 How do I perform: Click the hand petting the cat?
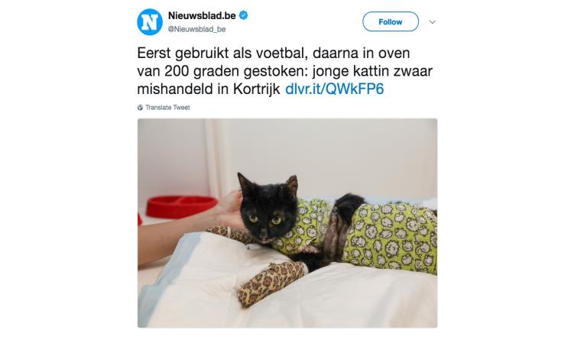click(229, 209)
